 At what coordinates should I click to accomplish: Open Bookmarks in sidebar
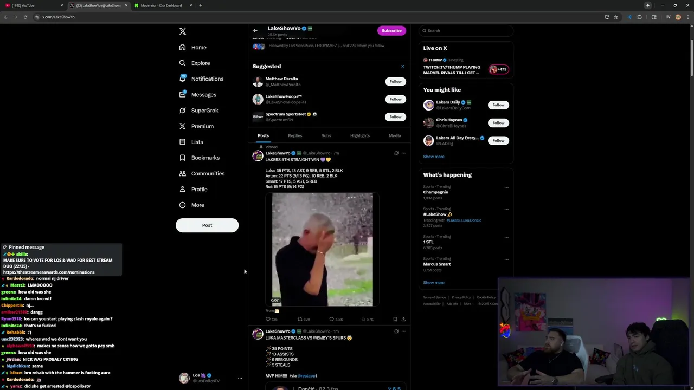click(199, 158)
